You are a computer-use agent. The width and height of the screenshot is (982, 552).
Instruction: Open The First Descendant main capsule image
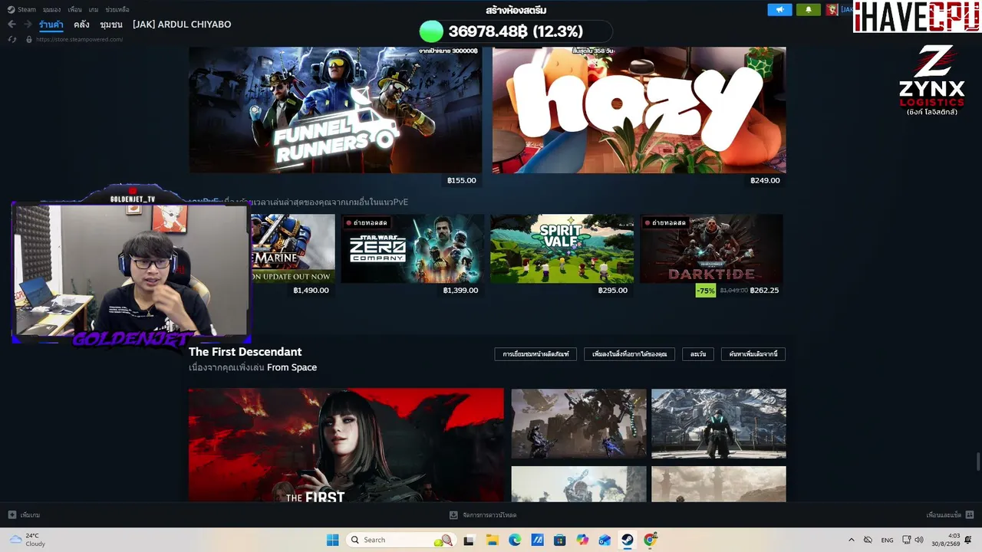pyautogui.click(x=346, y=445)
